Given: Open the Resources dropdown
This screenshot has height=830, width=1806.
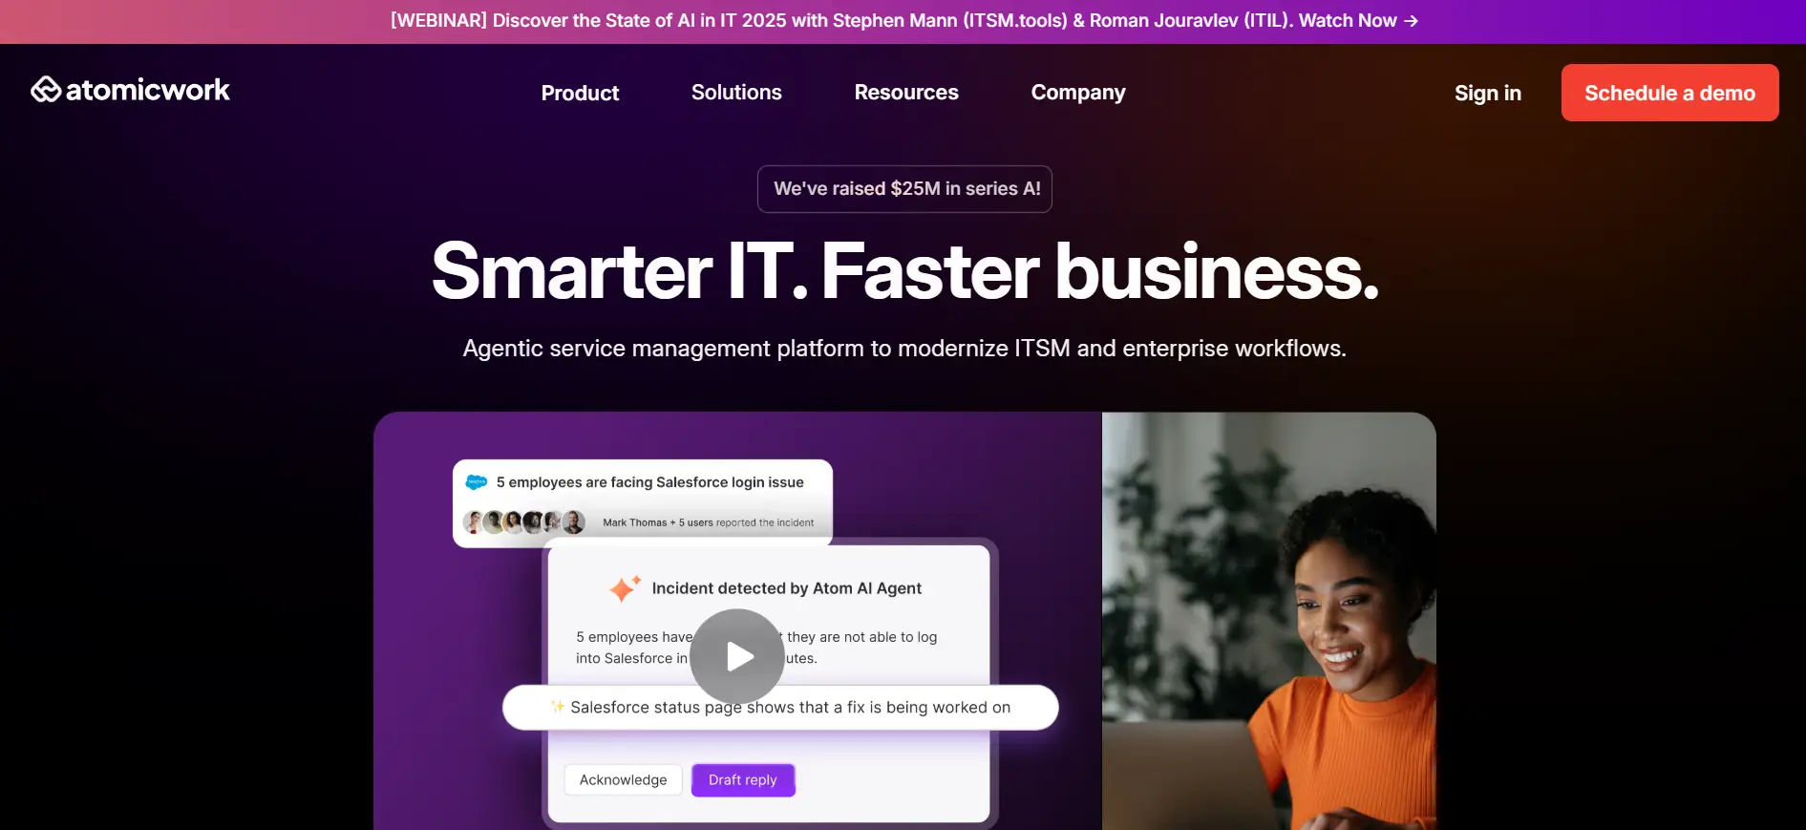Looking at the screenshot, I should pyautogui.click(x=906, y=93).
